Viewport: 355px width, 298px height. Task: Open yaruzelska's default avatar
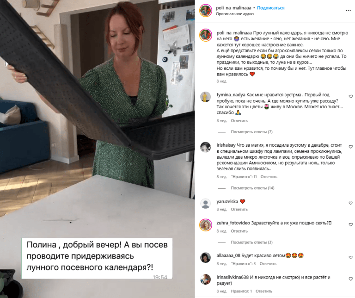pyautogui.click(x=206, y=204)
